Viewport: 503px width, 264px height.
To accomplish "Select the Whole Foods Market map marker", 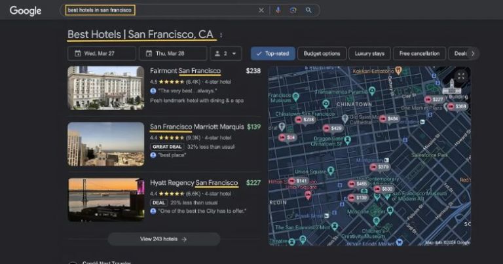I will (x=400, y=242).
